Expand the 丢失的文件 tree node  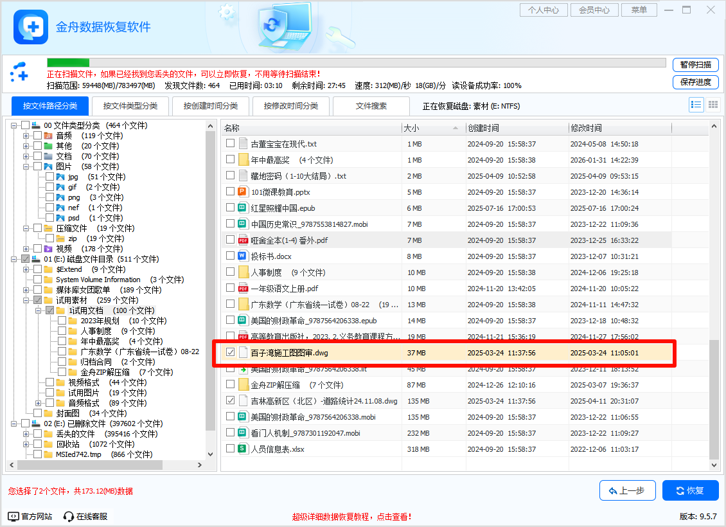pos(26,434)
